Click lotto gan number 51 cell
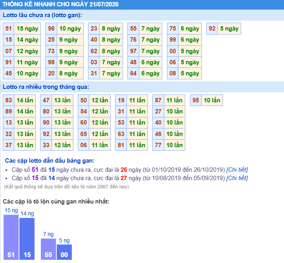The height and width of the screenshot is (263, 284). pyautogui.click(x=8, y=29)
